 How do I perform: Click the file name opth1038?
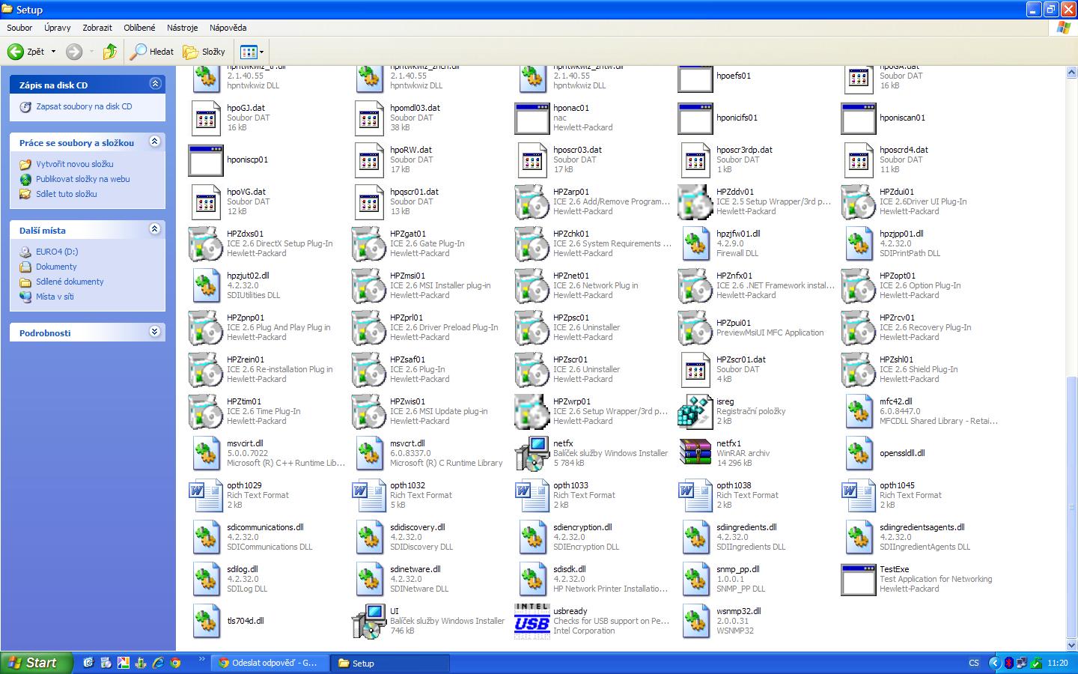tap(734, 485)
